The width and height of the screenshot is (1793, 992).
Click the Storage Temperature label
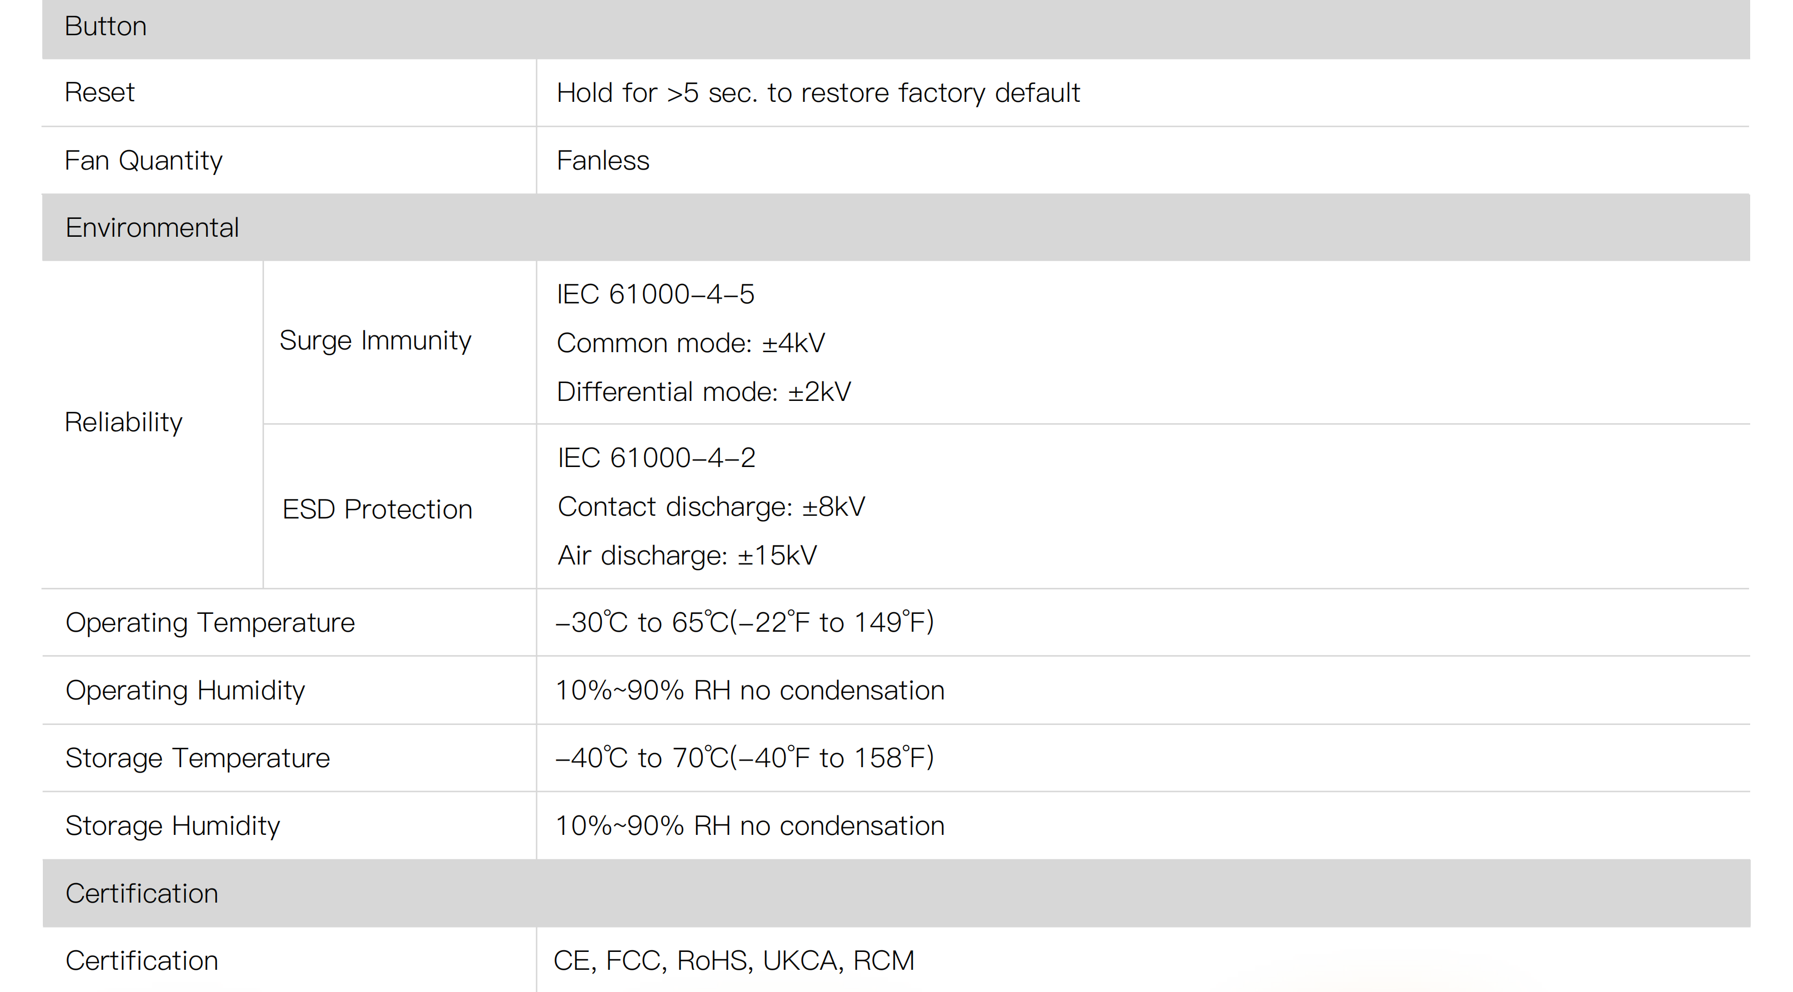click(198, 757)
